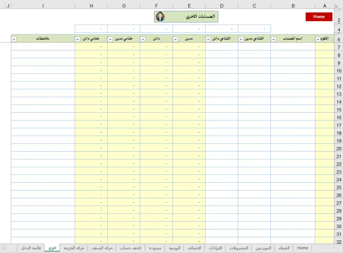Click the totals cell above ختامي دائن column

point(91,29)
